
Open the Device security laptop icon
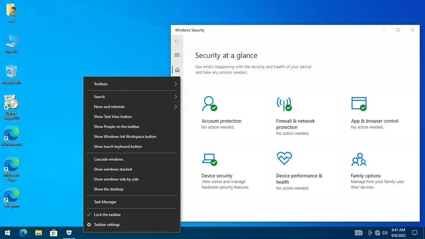[x=209, y=159]
